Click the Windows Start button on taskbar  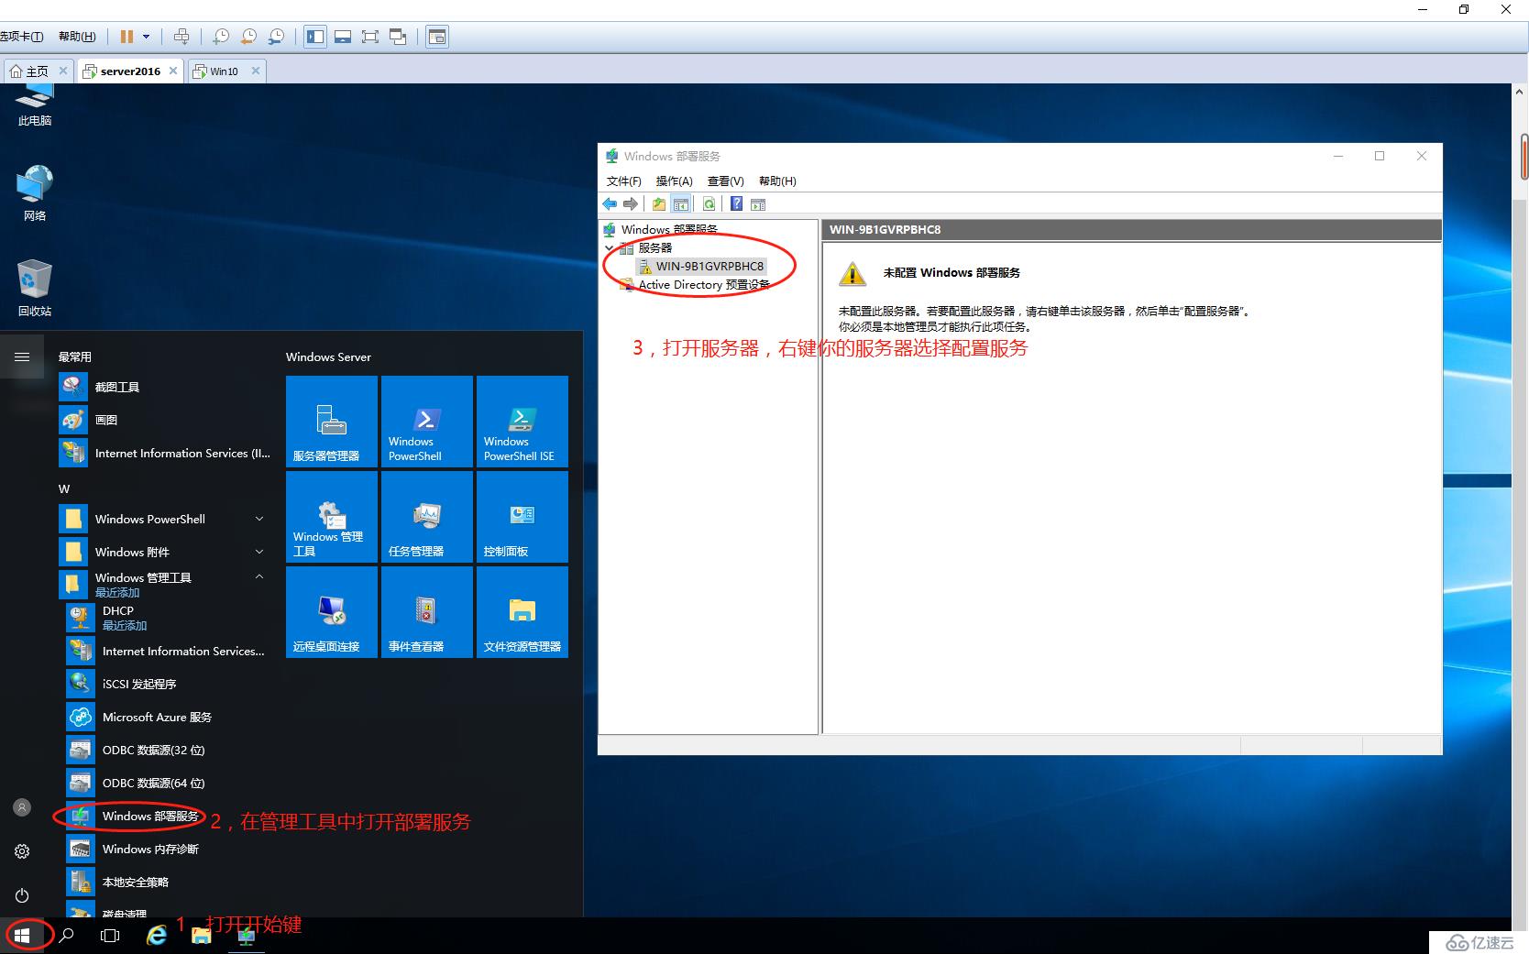(22, 936)
